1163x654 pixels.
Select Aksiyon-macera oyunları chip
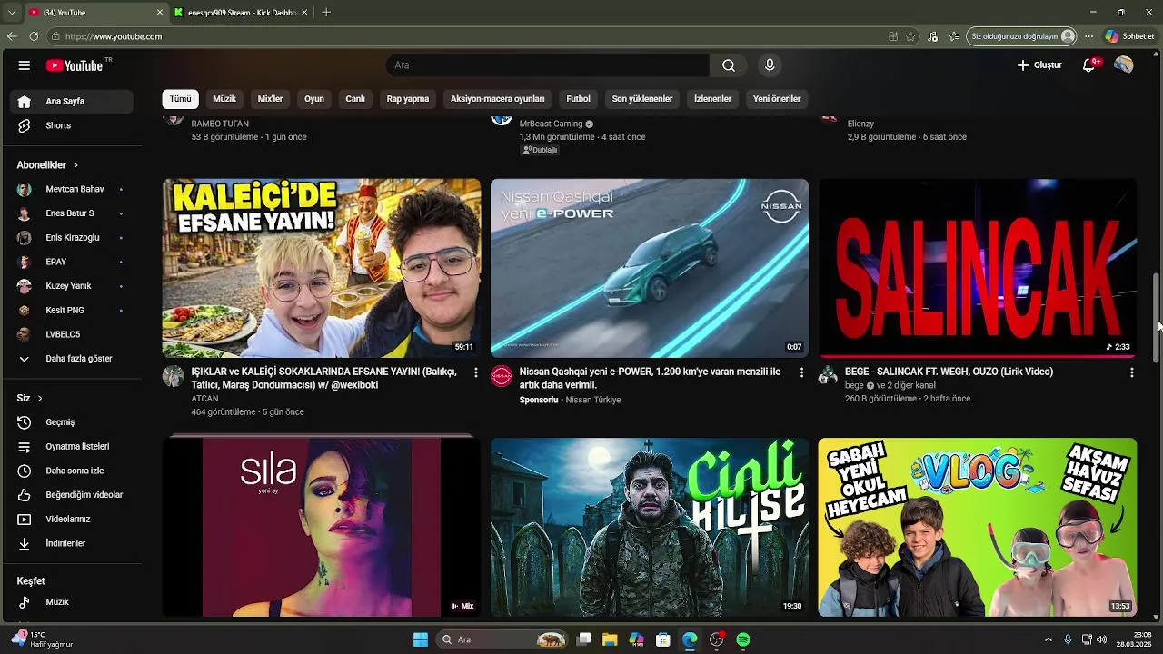tap(498, 99)
